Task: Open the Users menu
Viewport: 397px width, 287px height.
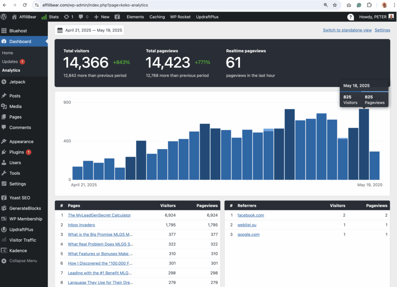Action: tap(24, 163)
